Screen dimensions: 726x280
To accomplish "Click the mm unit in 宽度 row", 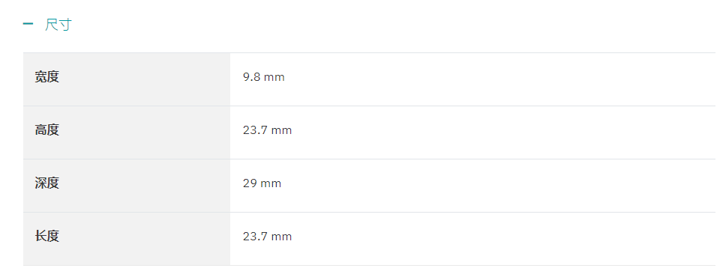I will point(274,78).
